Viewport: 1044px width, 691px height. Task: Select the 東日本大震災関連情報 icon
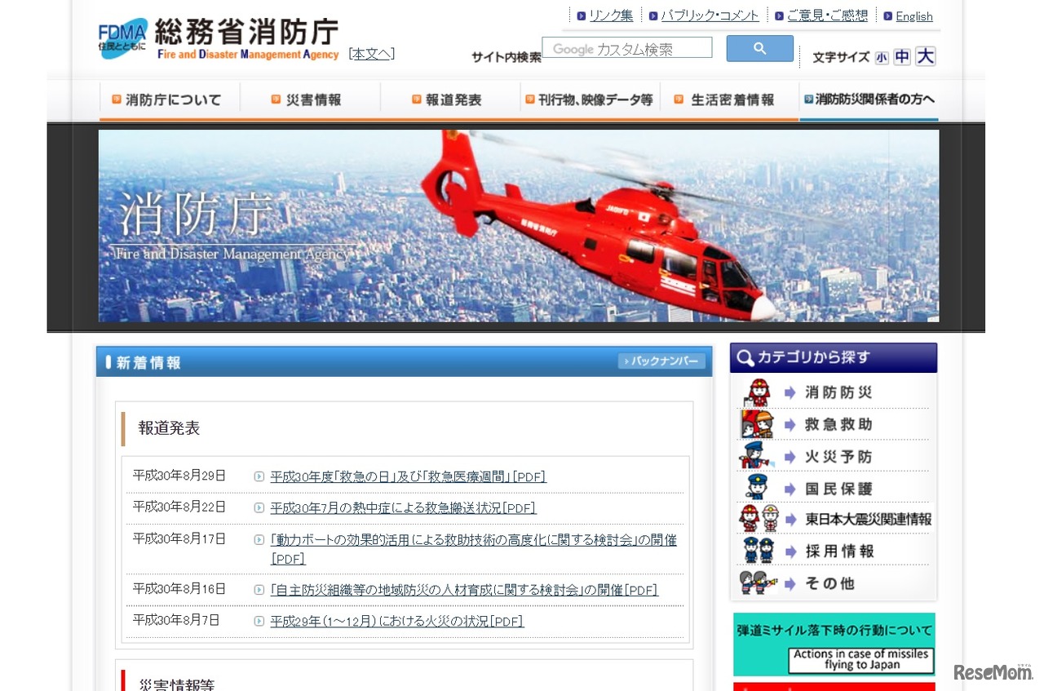tap(758, 519)
